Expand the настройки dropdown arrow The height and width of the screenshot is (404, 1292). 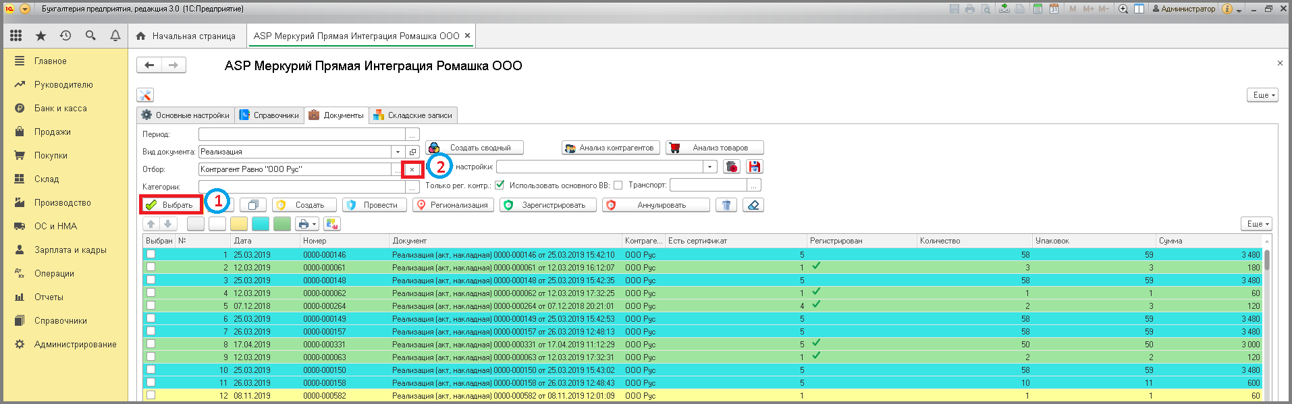pos(709,167)
